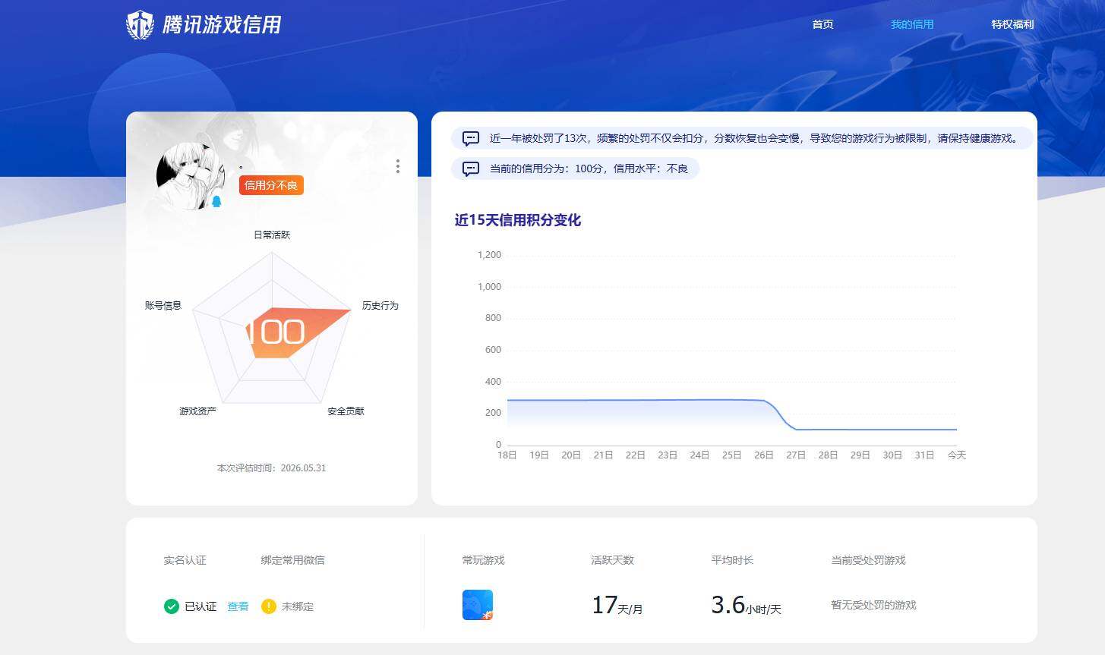Open the frequently played game icon
The width and height of the screenshot is (1105, 655).
(478, 605)
